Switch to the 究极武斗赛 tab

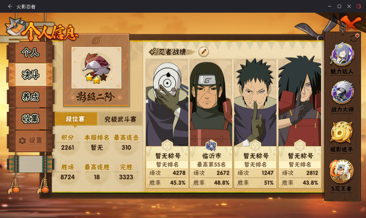(x=120, y=119)
